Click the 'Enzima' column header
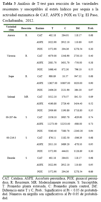The image size is (101, 202). (x=40, y=28)
